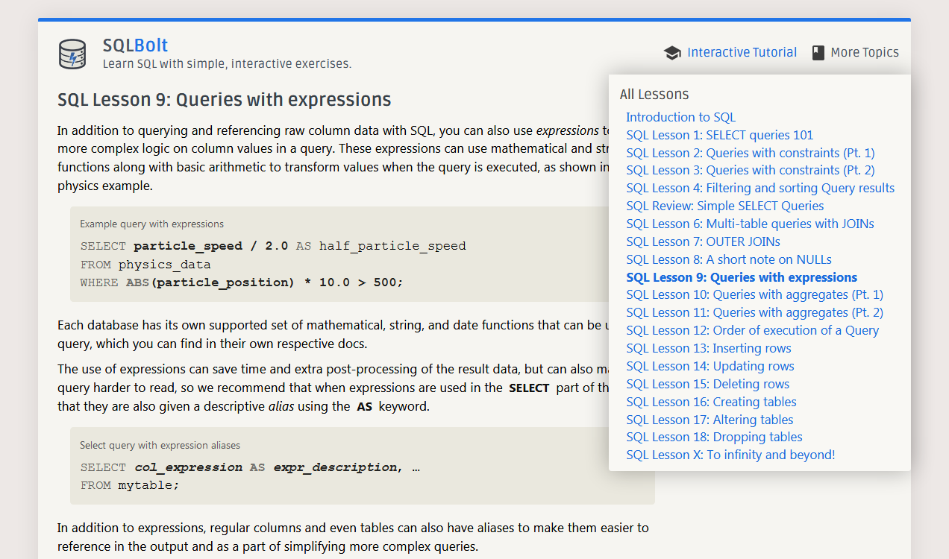Screen dimensions: 949x559
Task: Open Lesson 4: Filtering and sorting Query results
Action: (x=760, y=188)
